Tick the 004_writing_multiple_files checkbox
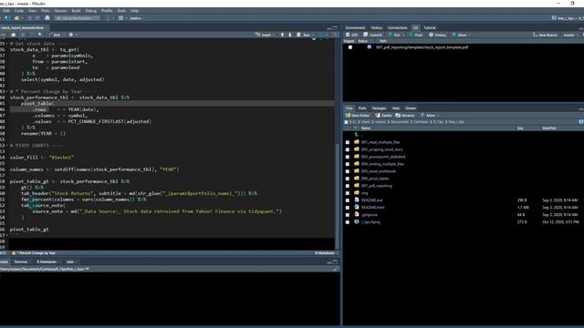 point(348,164)
